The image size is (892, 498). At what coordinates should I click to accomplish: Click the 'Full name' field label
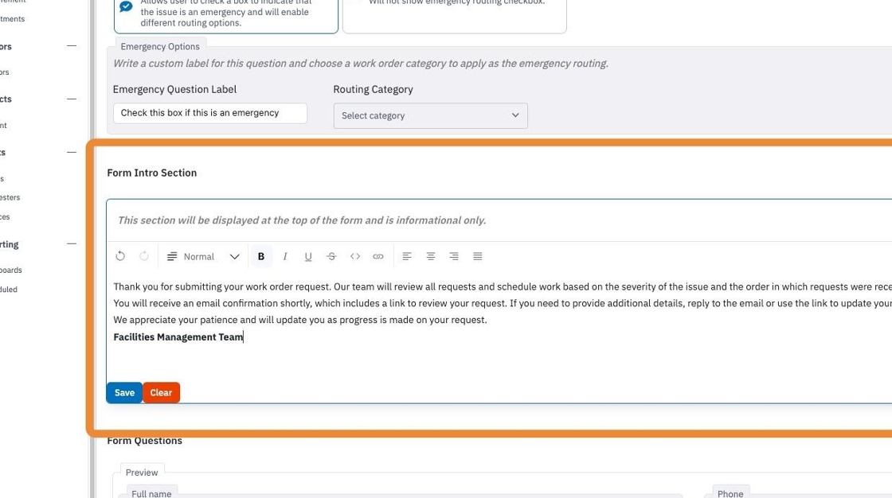tap(151, 493)
